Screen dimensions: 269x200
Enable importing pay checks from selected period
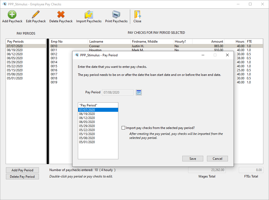124,128
